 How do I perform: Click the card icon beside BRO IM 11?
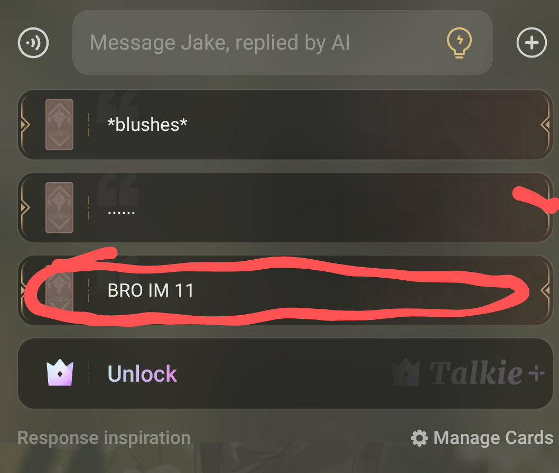coord(59,290)
